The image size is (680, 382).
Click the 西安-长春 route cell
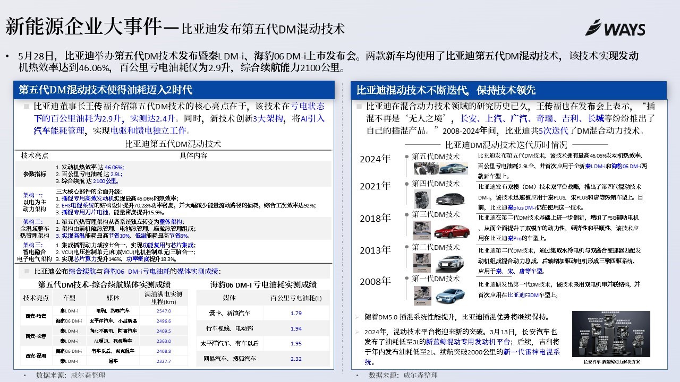click(x=36, y=336)
